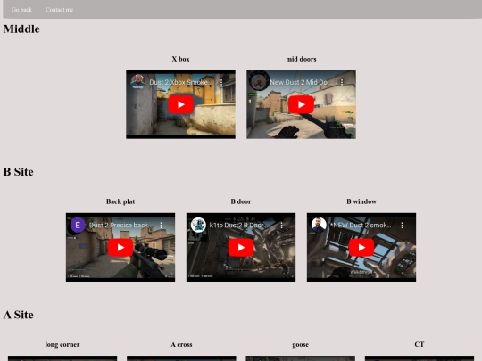
Task: Open the *NEW Dust 2 smok... video title
Action: [361, 225]
